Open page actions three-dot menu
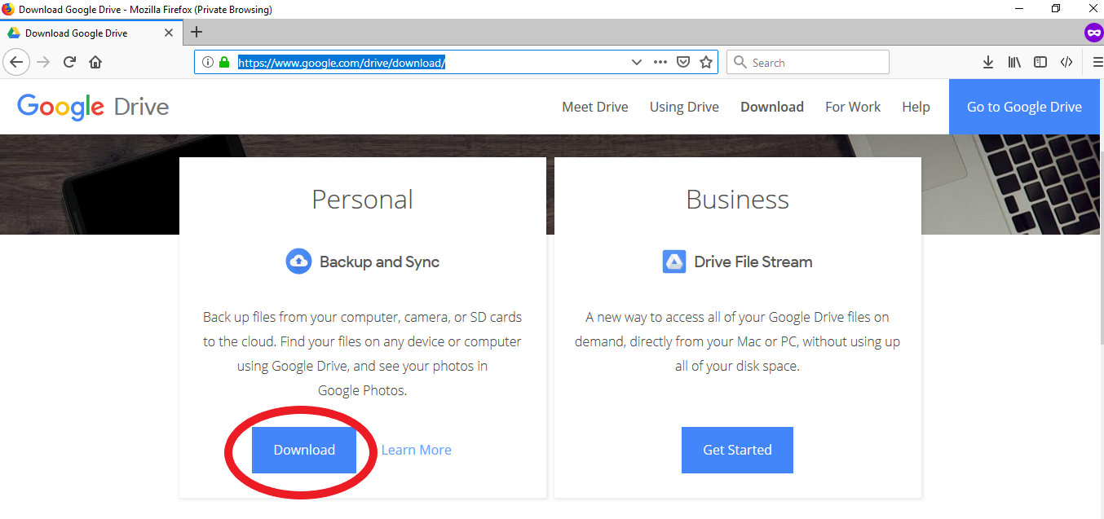The height and width of the screenshot is (519, 1104). (660, 62)
